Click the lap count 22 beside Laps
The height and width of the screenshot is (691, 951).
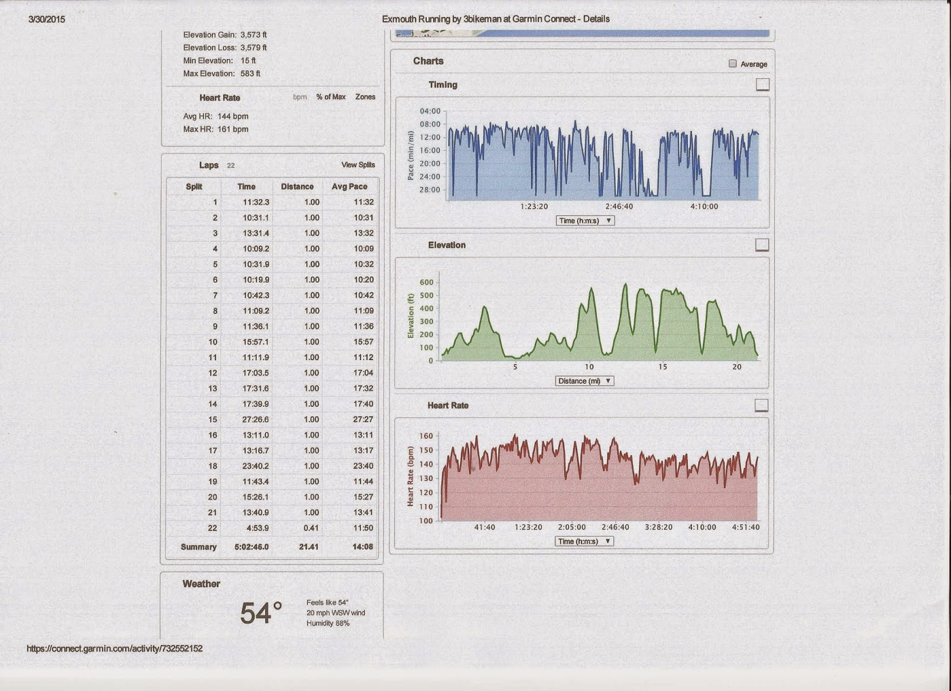coord(231,166)
